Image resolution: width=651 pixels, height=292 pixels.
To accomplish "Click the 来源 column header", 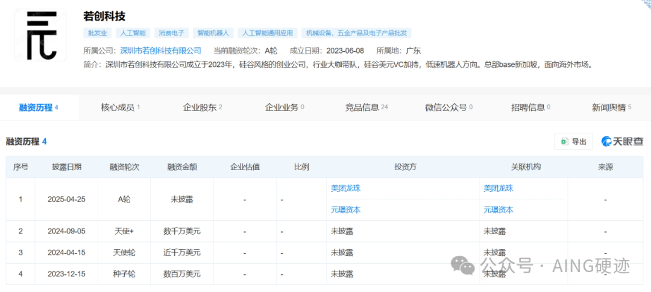I will click(605, 167).
